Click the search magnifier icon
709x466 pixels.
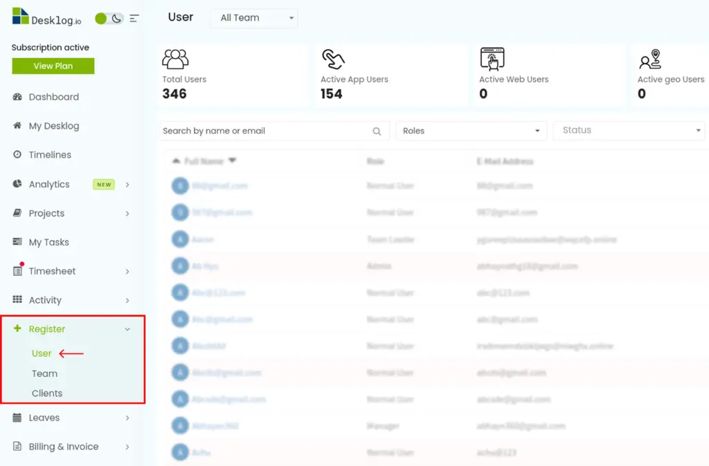[377, 131]
